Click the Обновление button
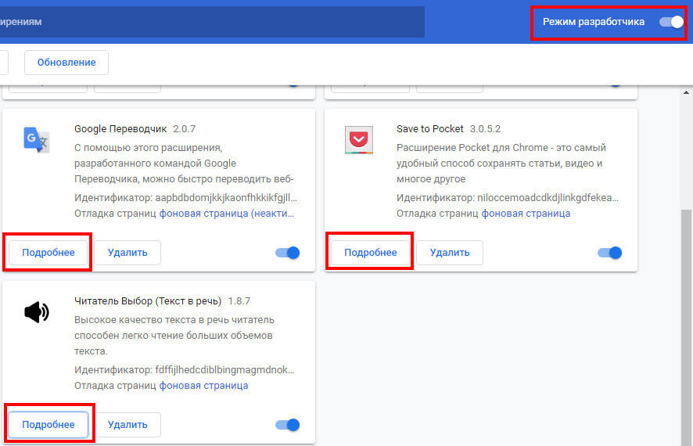 click(x=66, y=63)
